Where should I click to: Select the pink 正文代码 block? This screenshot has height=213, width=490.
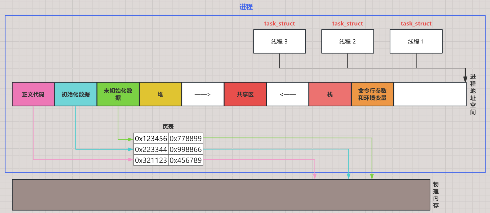[x=33, y=94]
